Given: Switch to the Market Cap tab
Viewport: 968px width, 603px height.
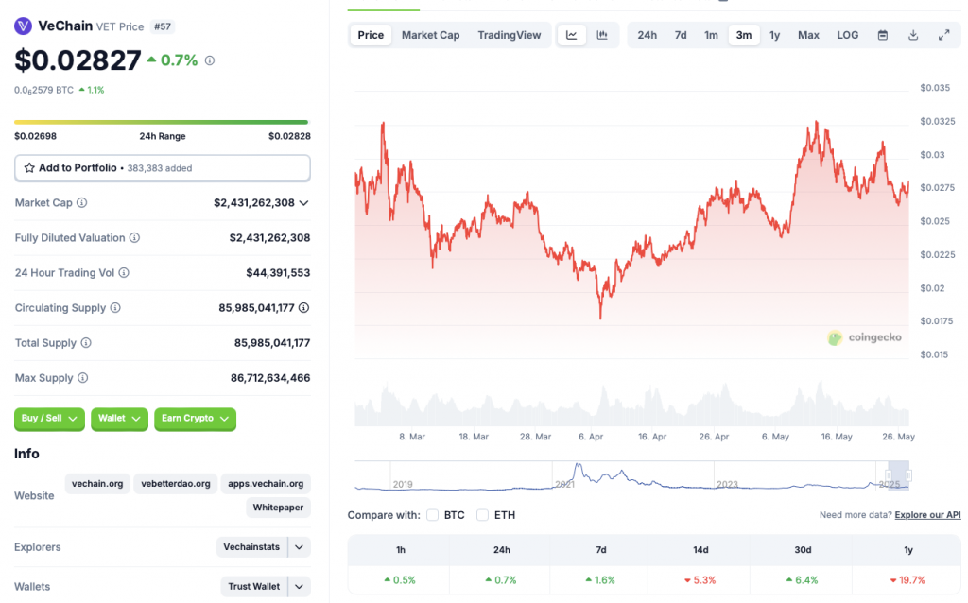Looking at the screenshot, I should point(430,34).
